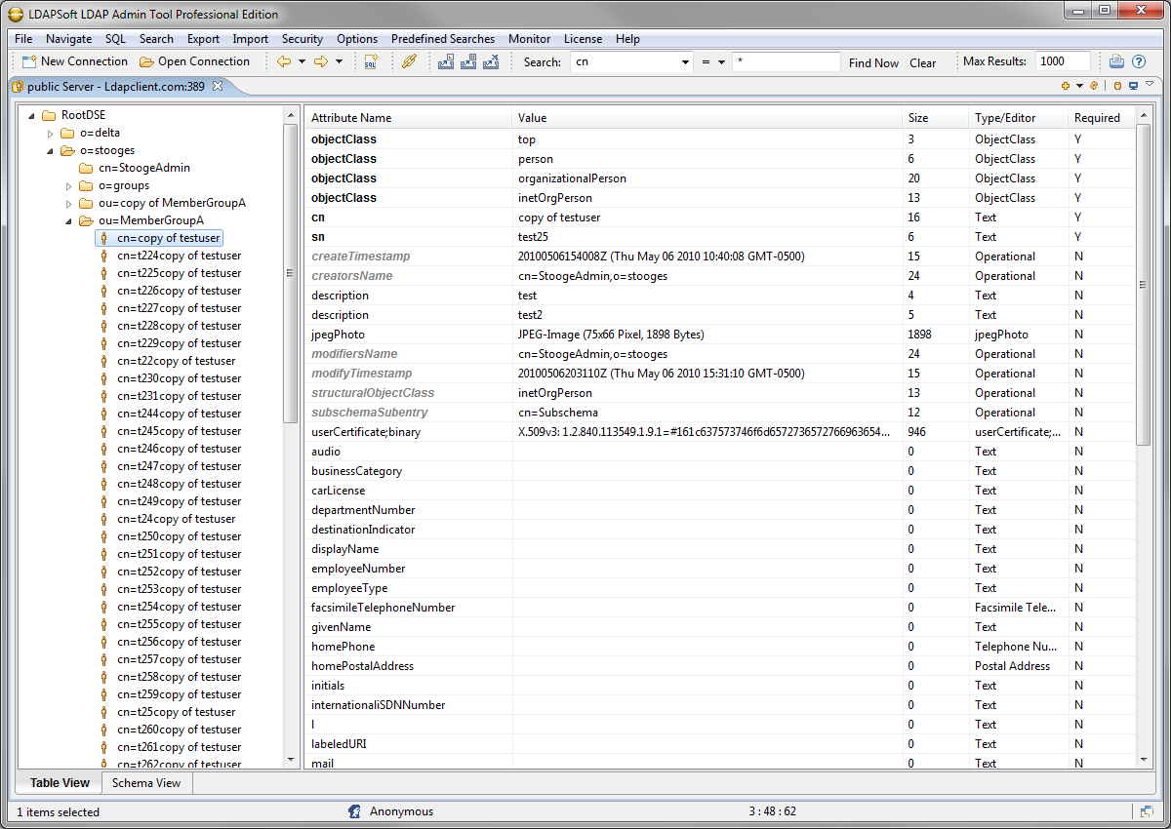Screen dimensions: 1171x829
Task: Open the help question mark icon
Action: pyautogui.click(x=1139, y=61)
